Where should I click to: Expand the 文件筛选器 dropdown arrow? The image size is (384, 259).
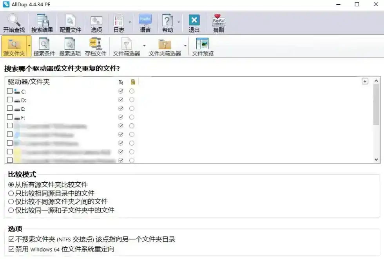pos(144,46)
